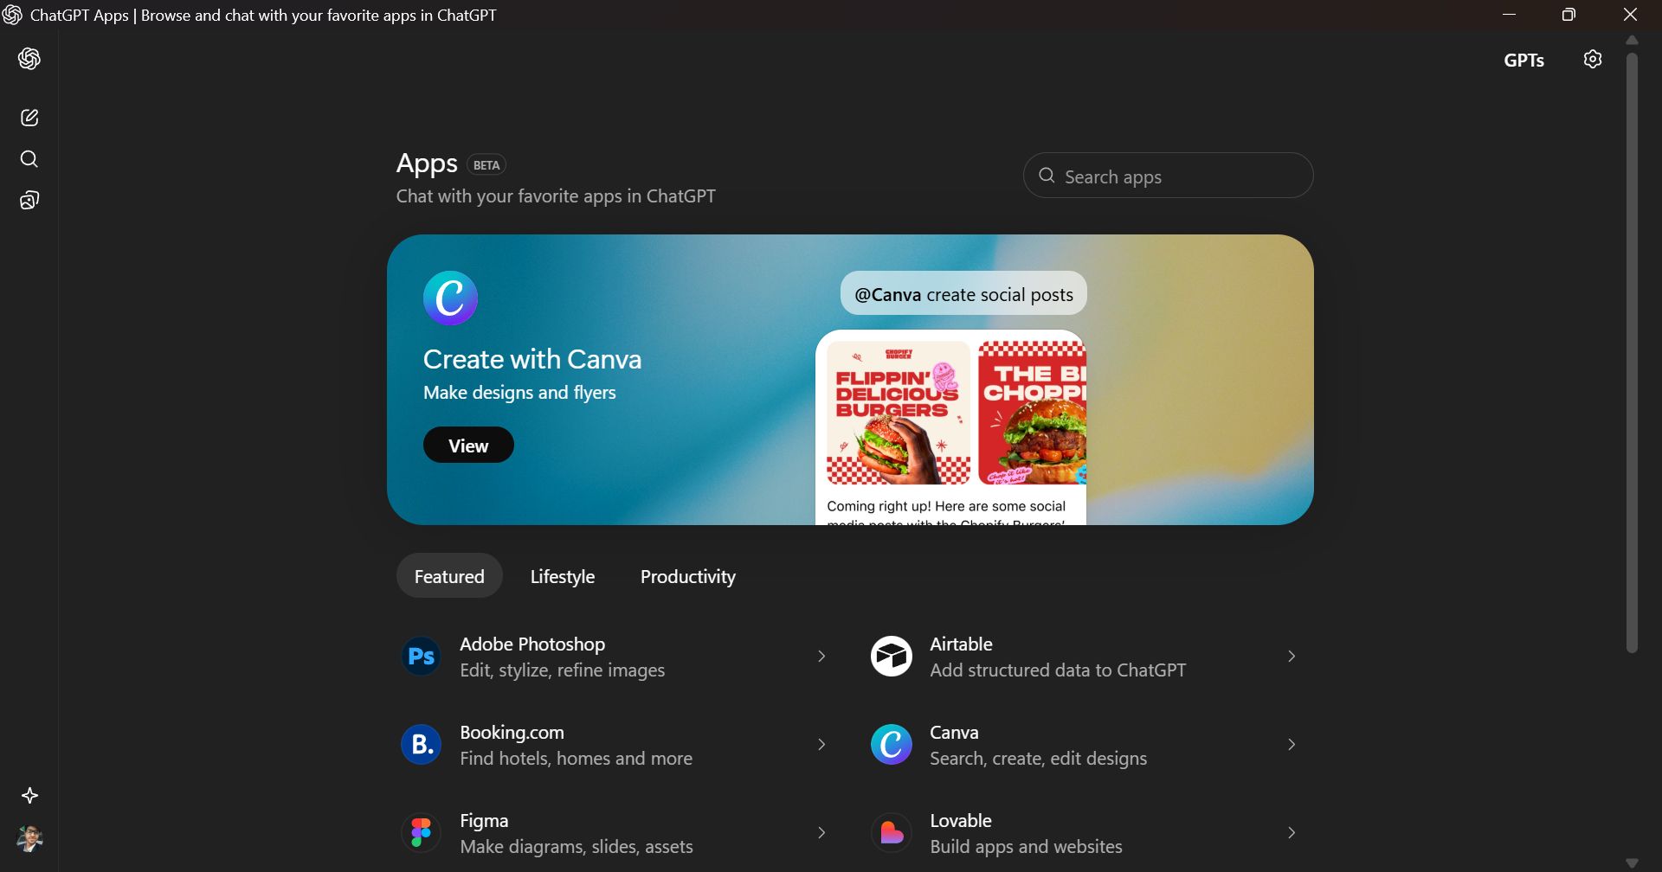Switch to the Lifestyle tab

click(x=563, y=576)
